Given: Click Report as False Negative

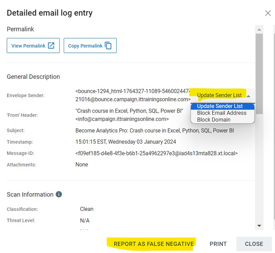Looking at the screenshot, I should coord(154,244).
